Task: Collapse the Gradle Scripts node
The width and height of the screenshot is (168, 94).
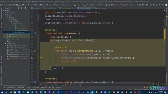Action: coord(3,43)
